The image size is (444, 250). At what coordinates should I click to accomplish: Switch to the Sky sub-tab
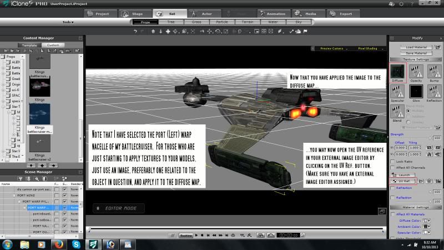(299, 22)
